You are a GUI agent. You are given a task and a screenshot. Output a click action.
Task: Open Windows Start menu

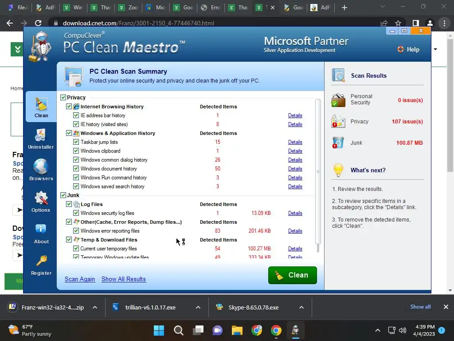click(x=159, y=330)
